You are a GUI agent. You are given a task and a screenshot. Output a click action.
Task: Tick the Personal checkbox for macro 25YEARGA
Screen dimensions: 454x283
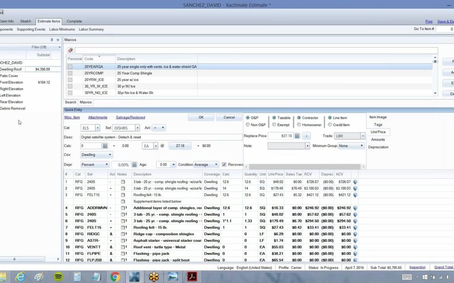coord(70,67)
